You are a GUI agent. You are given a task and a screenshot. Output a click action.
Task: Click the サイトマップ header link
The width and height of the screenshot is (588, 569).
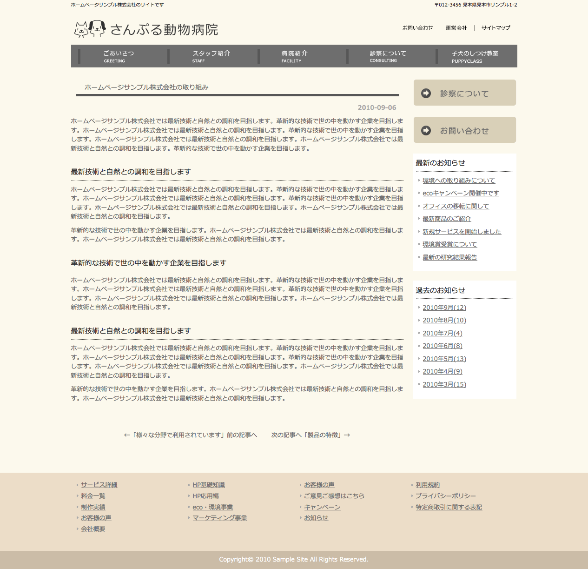496,28
